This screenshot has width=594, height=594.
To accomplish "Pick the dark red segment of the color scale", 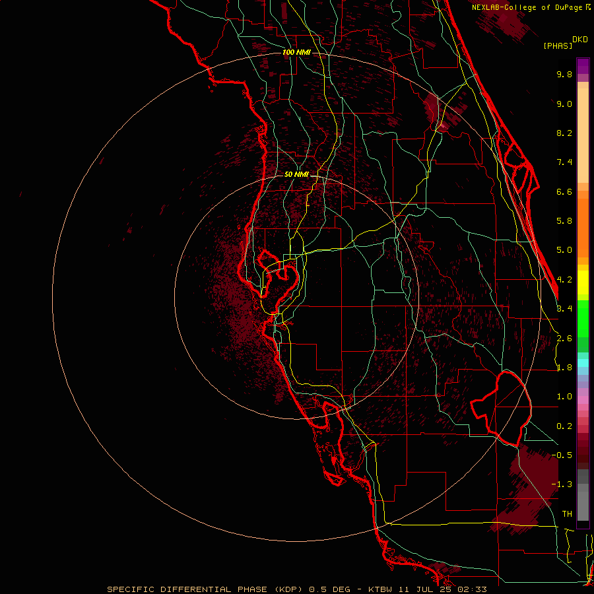I will (583, 451).
